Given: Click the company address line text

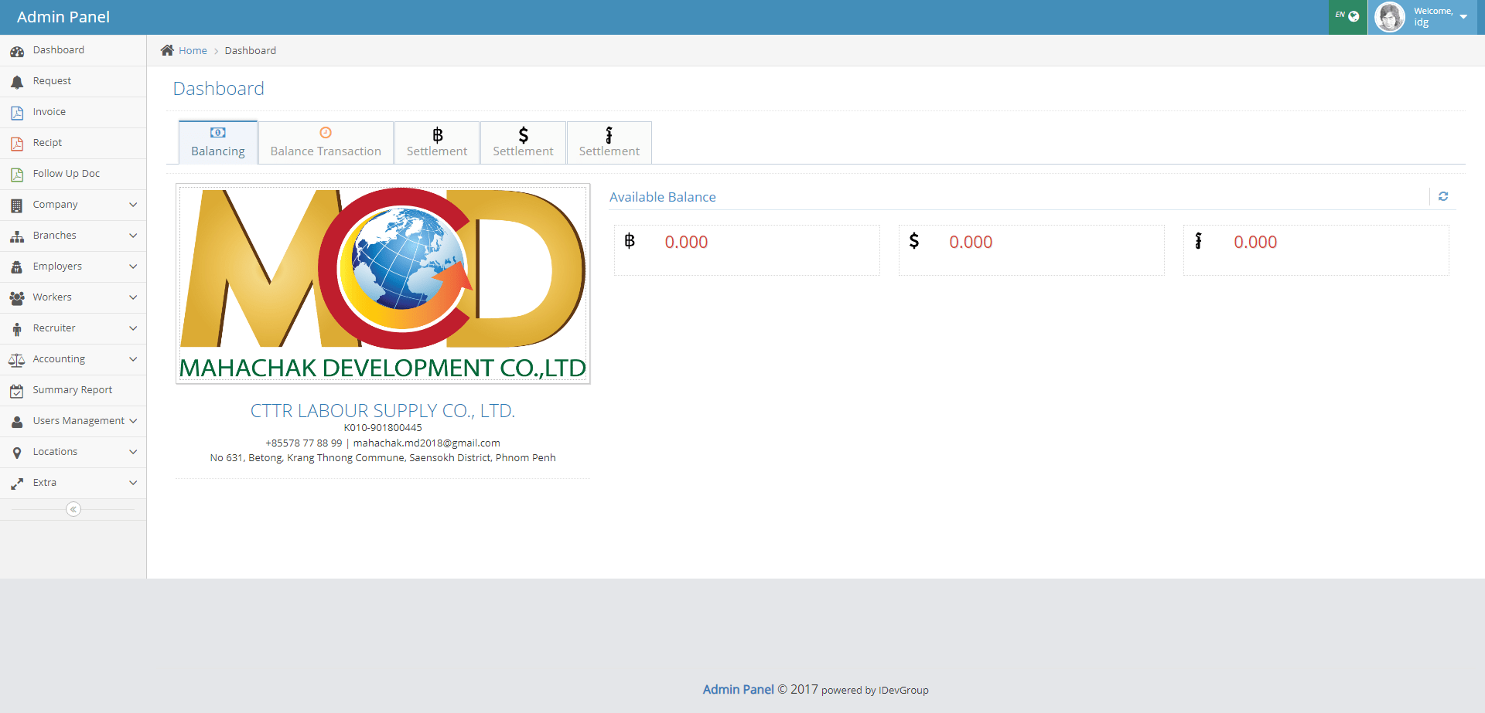Looking at the screenshot, I should [x=383, y=457].
